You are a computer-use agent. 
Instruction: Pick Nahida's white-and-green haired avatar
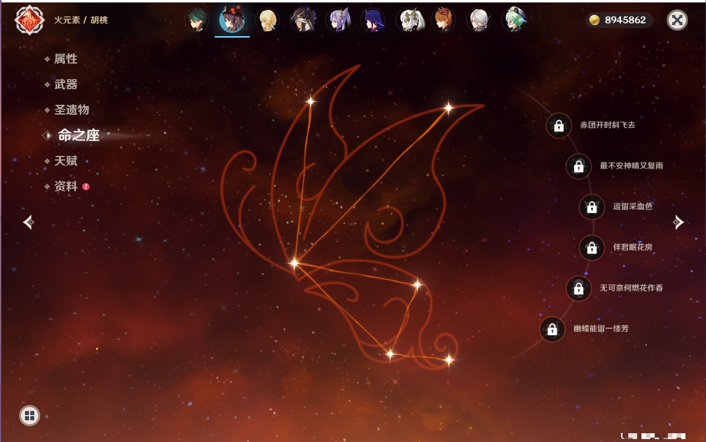[x=409, y=20]
